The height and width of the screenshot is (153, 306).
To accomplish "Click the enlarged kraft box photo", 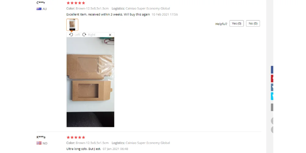I will point(90,82).
